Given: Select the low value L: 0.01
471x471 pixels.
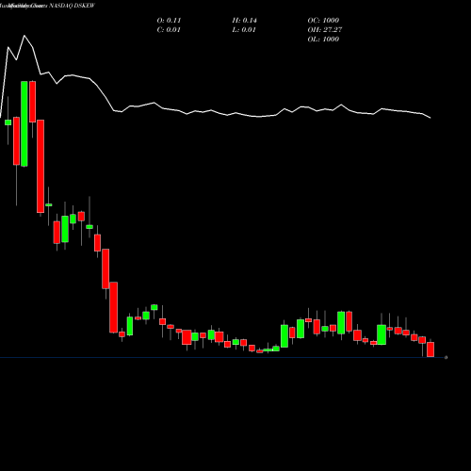Looking at the screenshot, I should 244,29.
